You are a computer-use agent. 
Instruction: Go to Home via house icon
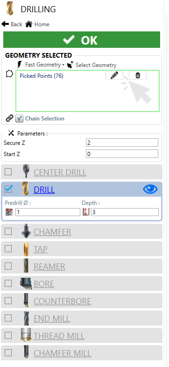pyautogui.click(x=28, y=24)
